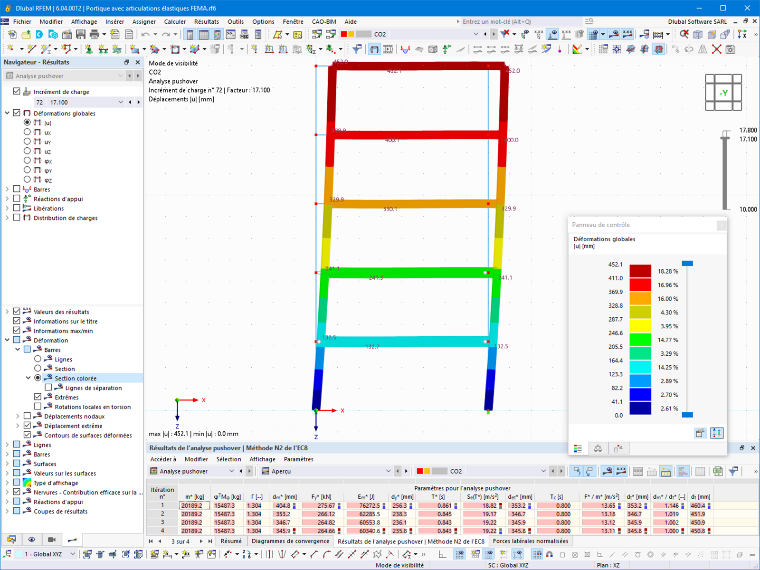760x570 pixels.
Task: Expand the Déplacements nodaux tree node
Action: pos(18,416)
